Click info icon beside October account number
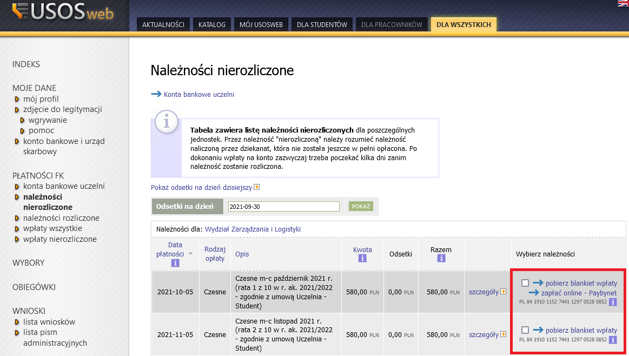Viewport: 629px width, 356px height. (613, 302)
